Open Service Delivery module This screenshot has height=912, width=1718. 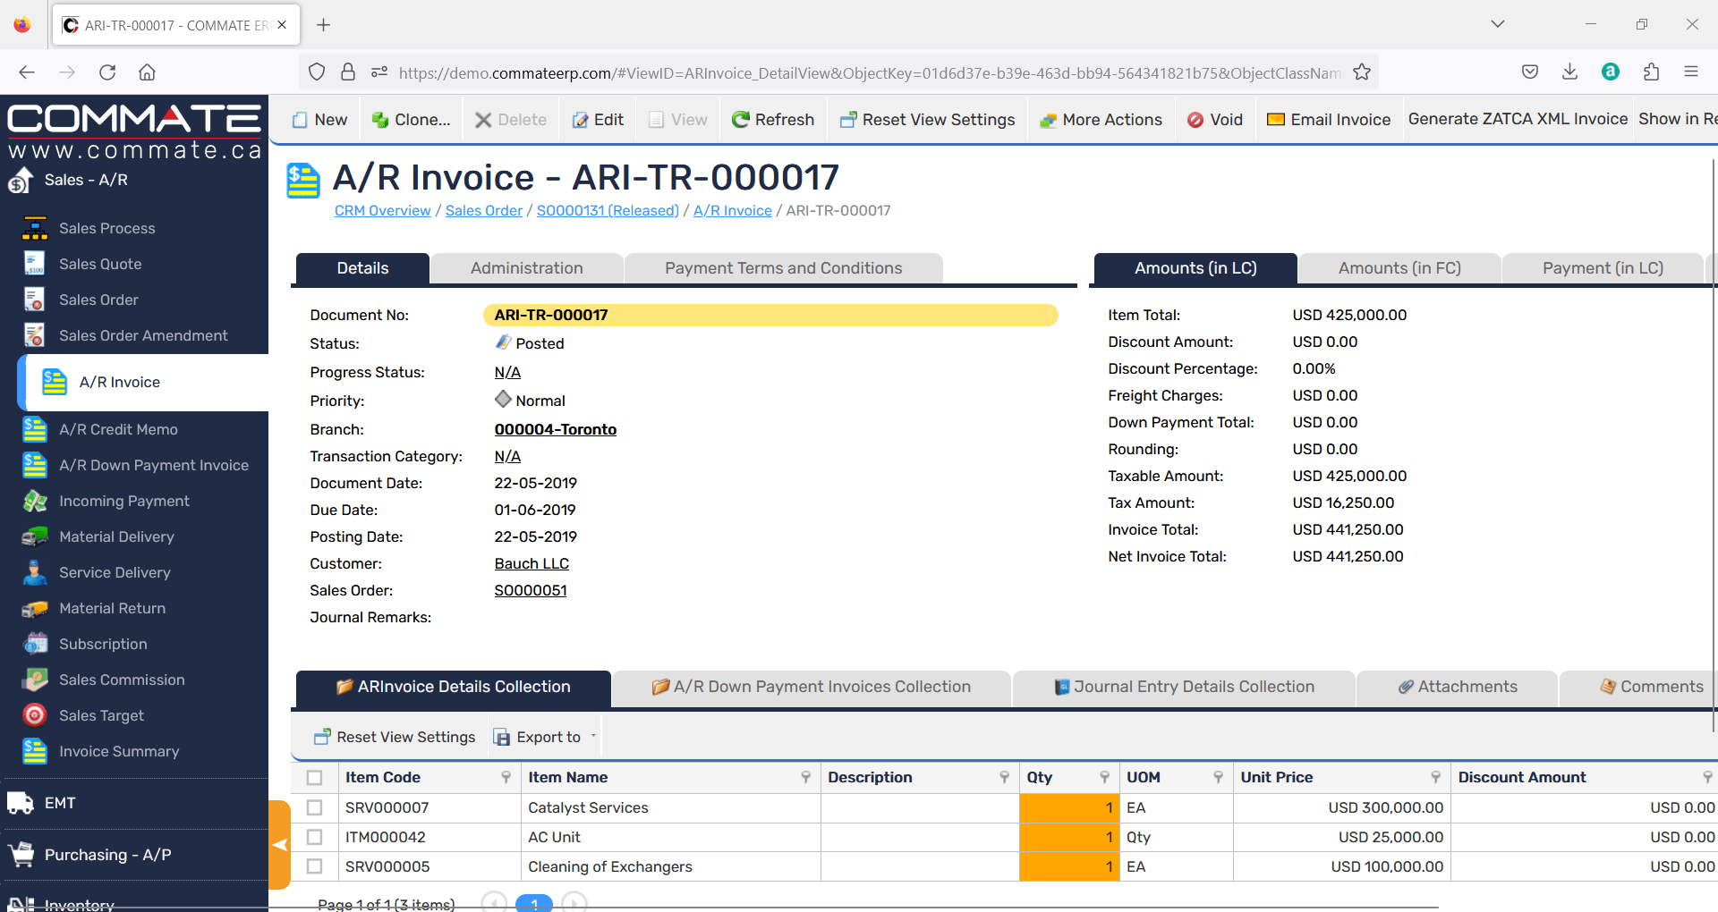pos(115,572)
